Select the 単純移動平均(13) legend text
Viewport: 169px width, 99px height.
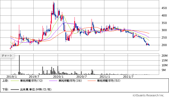[31, 81]
